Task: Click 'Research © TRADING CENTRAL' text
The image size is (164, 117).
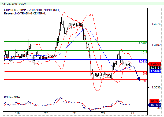Action: coord(25,13)
